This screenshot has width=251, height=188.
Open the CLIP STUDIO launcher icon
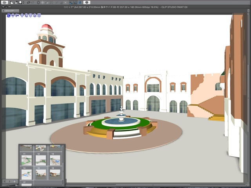(x=4, y=2)
